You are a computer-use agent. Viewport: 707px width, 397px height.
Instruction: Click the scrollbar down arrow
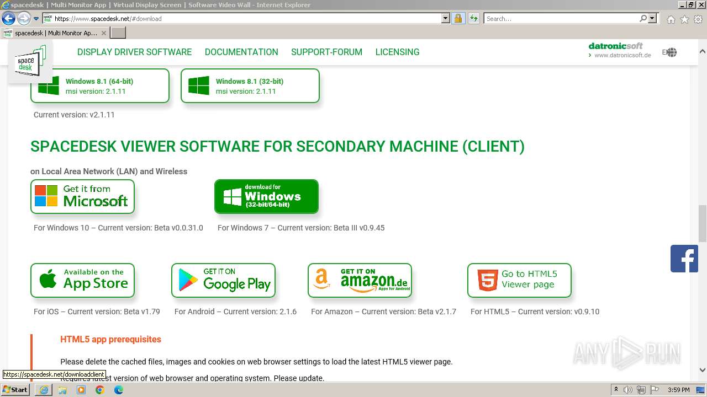point(702,370)
